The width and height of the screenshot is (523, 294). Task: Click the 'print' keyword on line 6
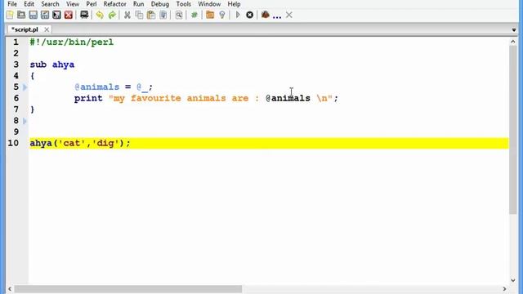[88, 98]
